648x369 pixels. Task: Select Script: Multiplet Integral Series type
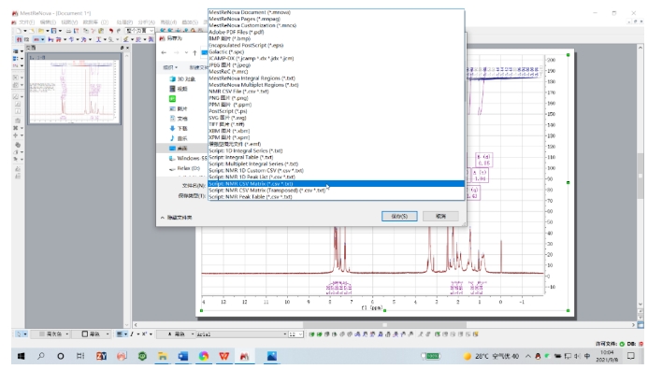(x=336, y=163)
